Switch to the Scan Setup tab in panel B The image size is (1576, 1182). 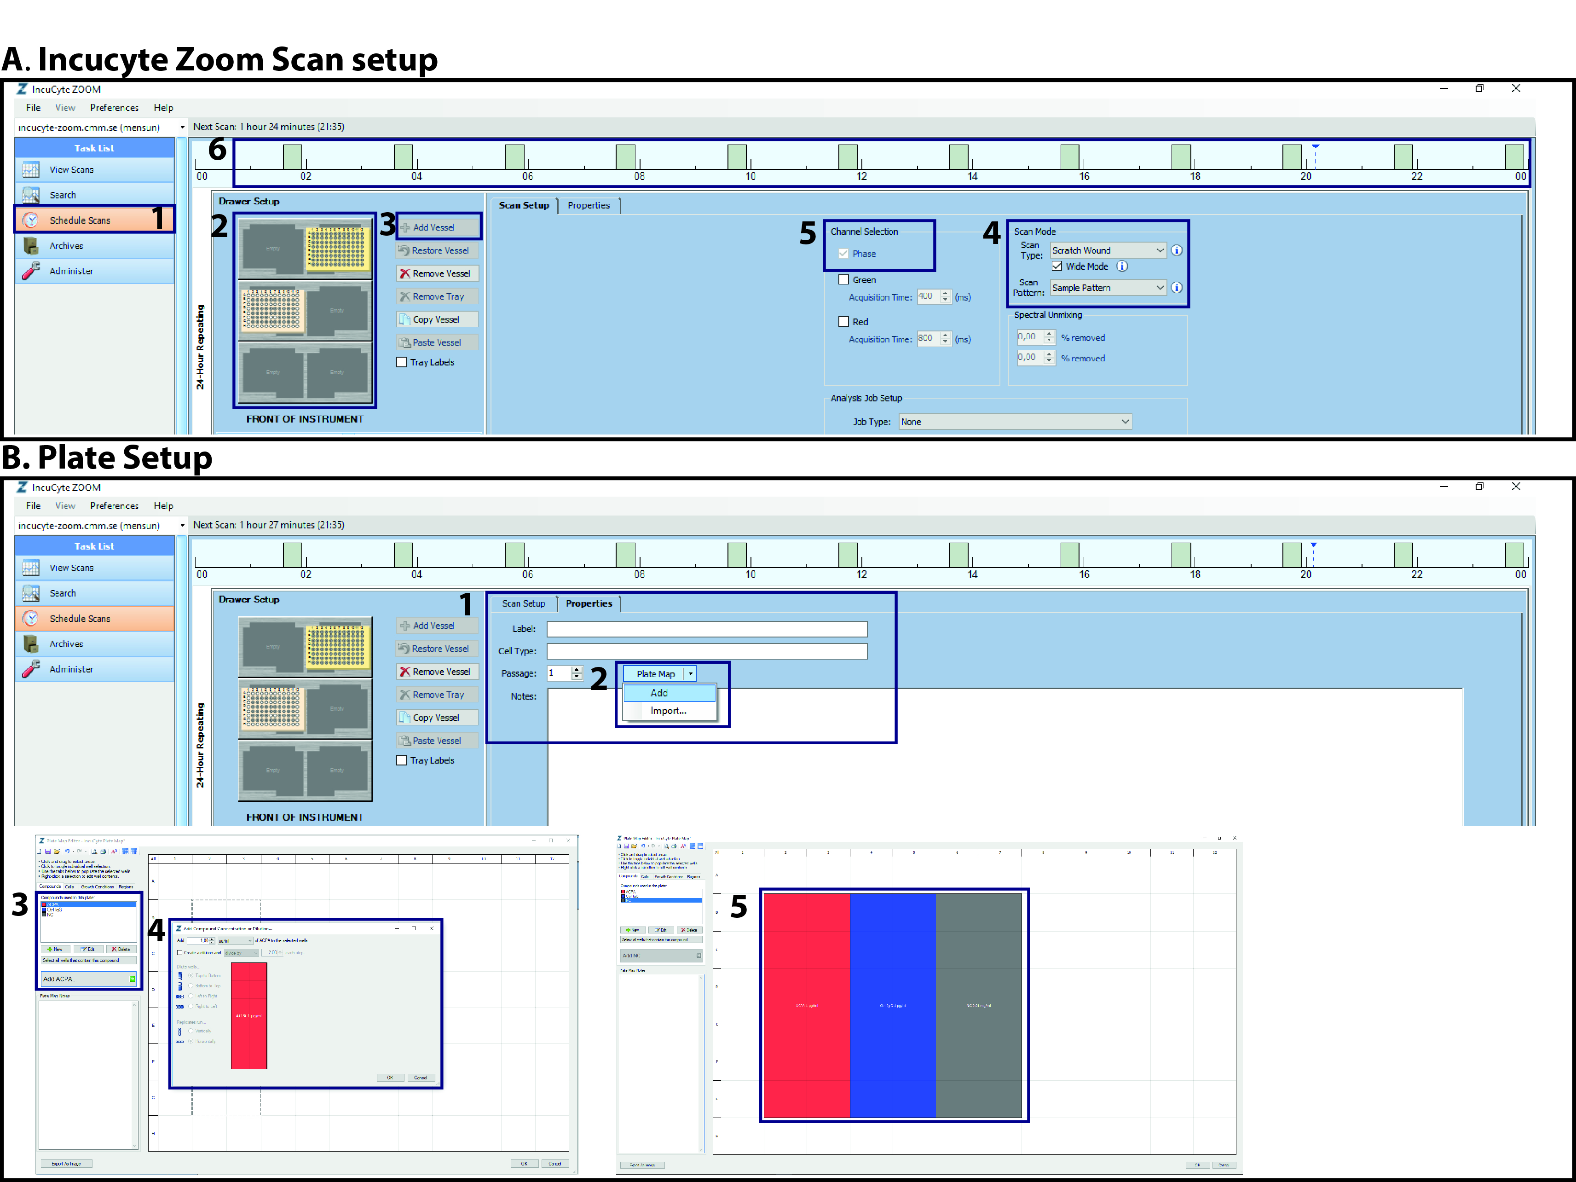pyautogui.click(x=524, y=603)
